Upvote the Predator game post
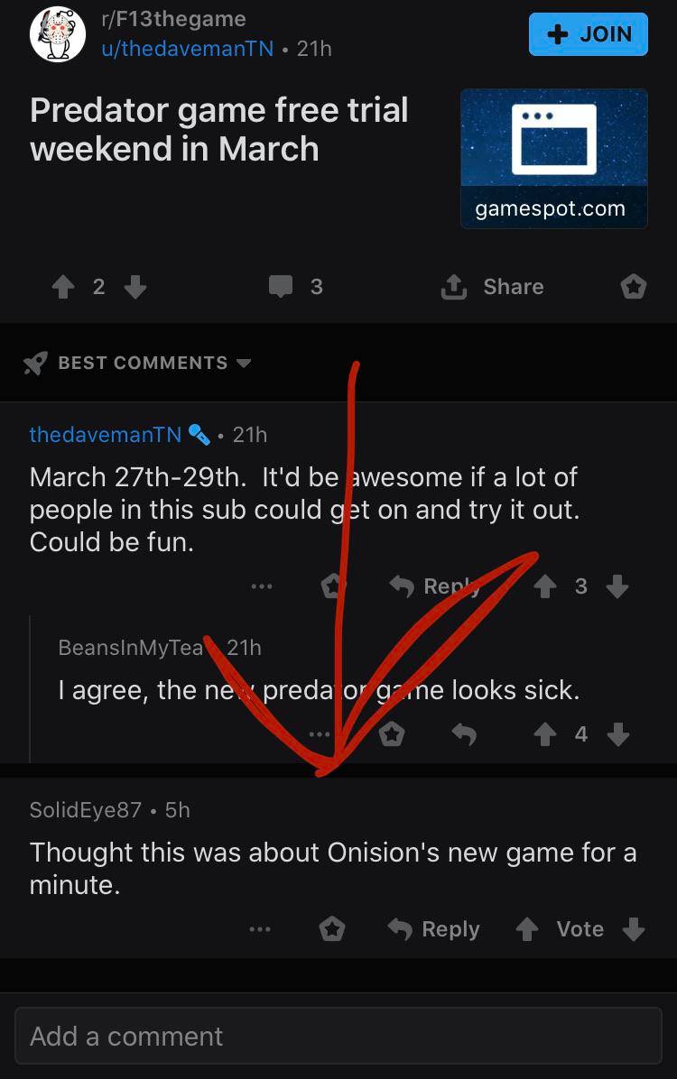677x1079 pixels. click(63, 287)
